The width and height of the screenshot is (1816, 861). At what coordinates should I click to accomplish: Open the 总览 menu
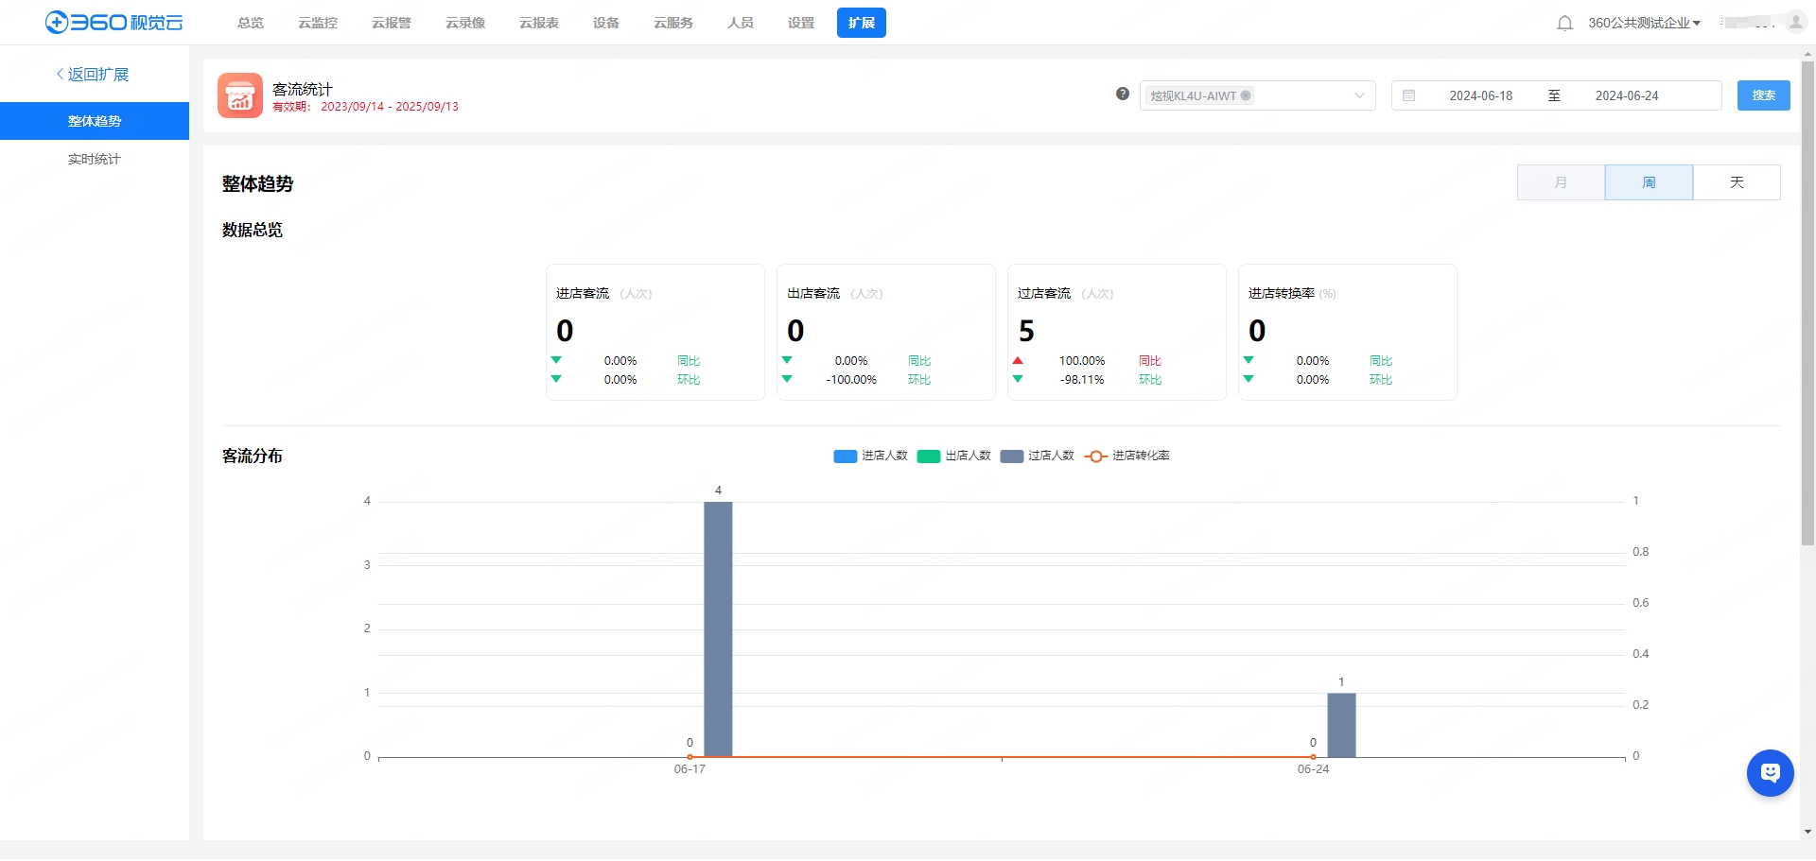point(251,23)
